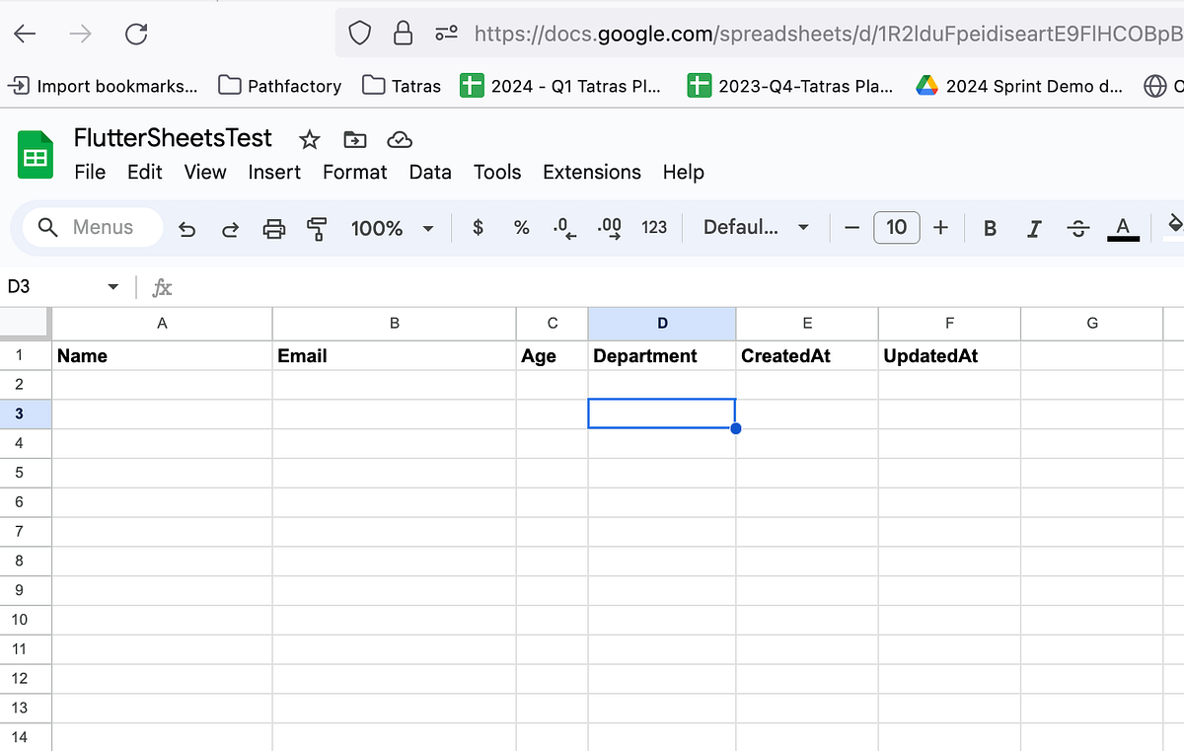The width and height of the screenshot is (1184, 751).
Task: Open the text color picker
Action: [x=1123, y=228]
